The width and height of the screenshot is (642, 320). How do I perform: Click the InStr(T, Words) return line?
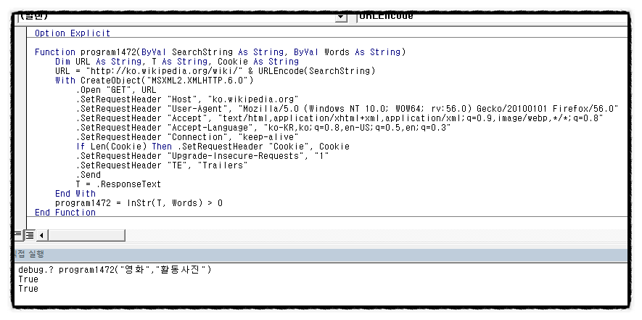coord(139,203)
